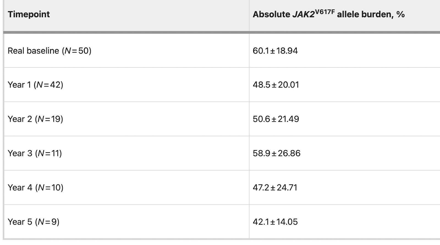Select the Timepoint column header
This screenshot has width=440, height=245.
pos(29,14)
